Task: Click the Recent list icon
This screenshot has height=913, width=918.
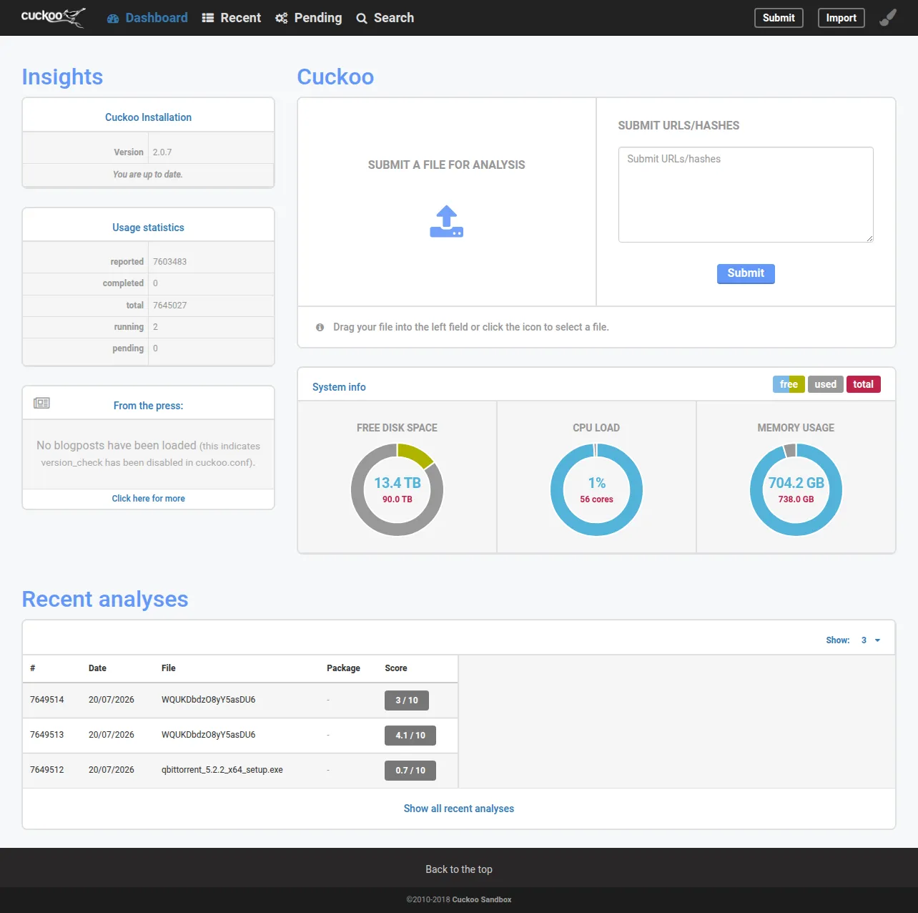Action: pyautogui.click(x=208, y=18)
